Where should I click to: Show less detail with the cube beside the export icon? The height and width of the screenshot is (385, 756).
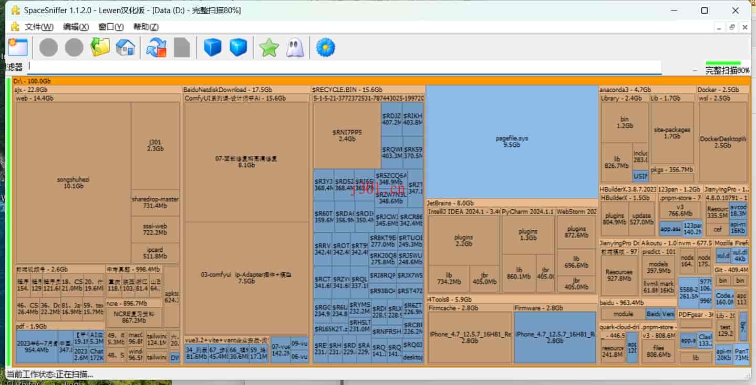[x=213, y=47]
